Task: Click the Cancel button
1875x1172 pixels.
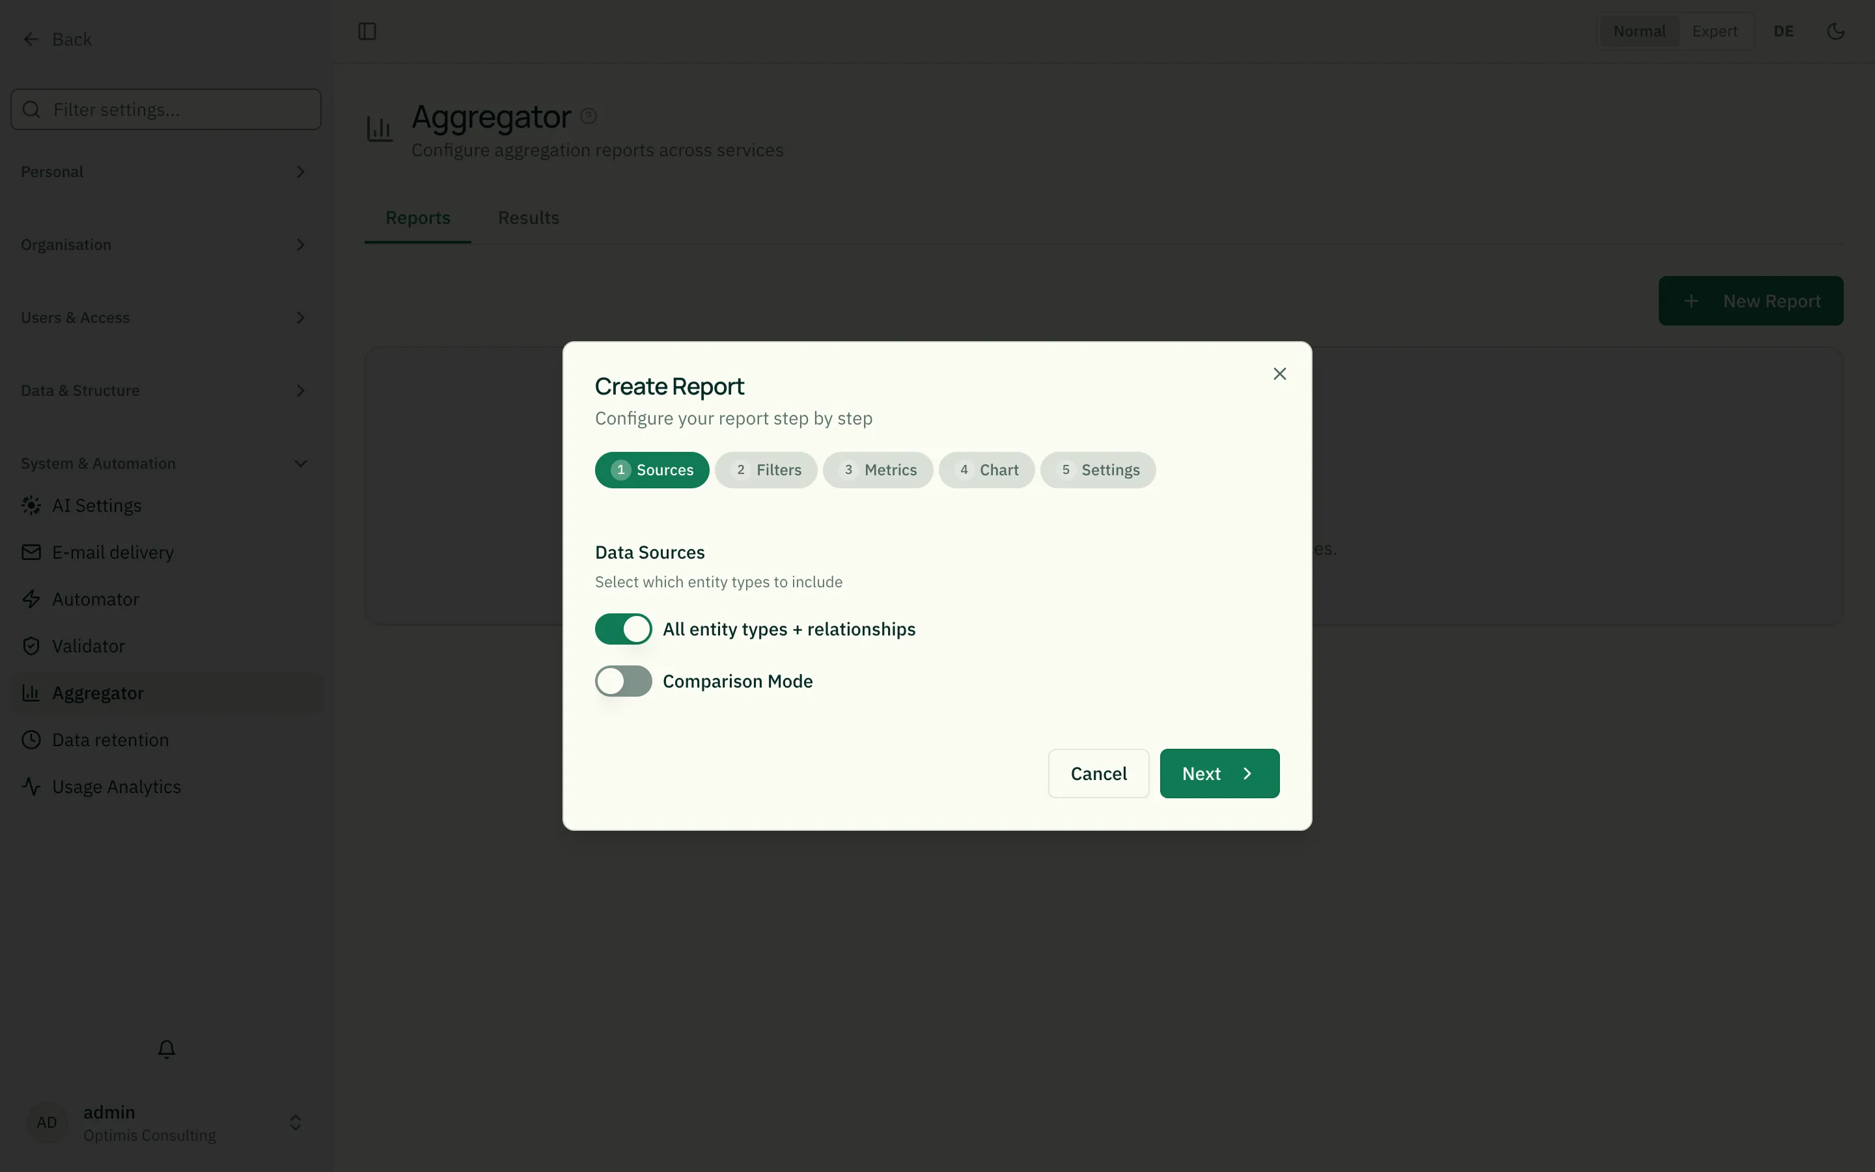Action: pos(1099,774)
